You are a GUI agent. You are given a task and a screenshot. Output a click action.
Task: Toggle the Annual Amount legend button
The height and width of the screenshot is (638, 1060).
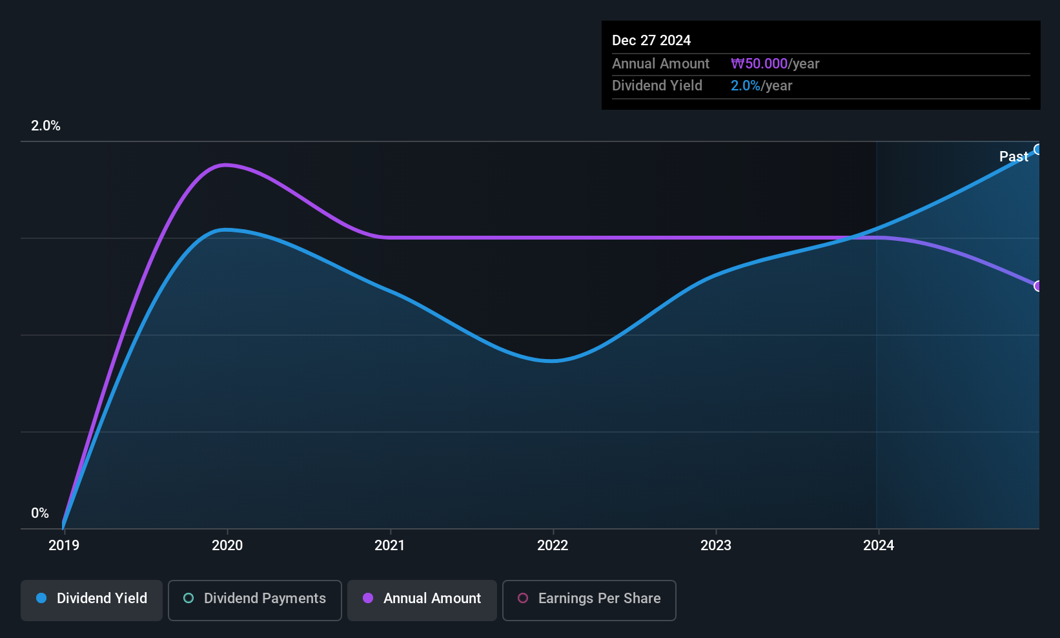[x=422, y=600]
